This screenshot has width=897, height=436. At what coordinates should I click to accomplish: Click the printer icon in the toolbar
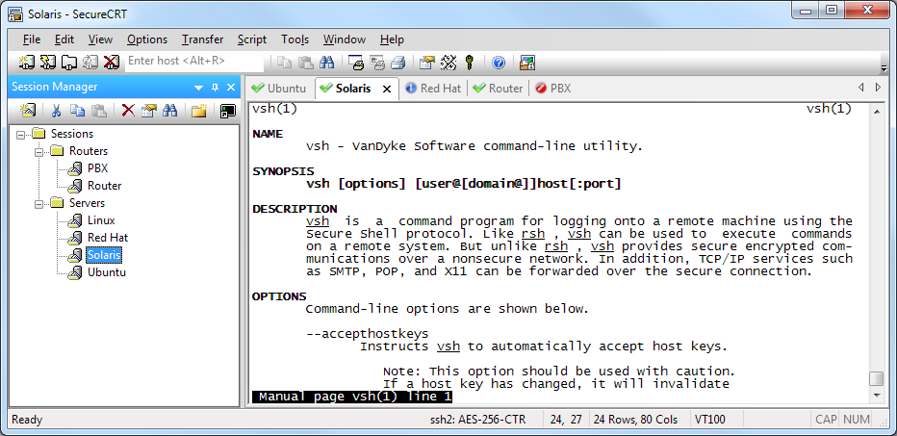398,62
